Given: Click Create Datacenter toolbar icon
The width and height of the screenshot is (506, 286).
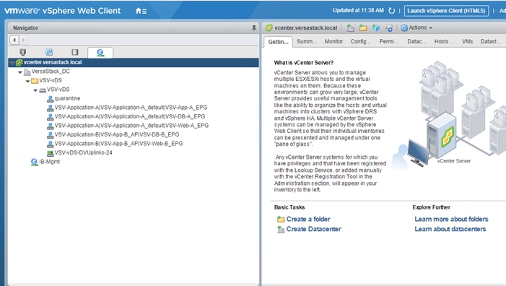Looking at the screenshot, I should point(350,28).
